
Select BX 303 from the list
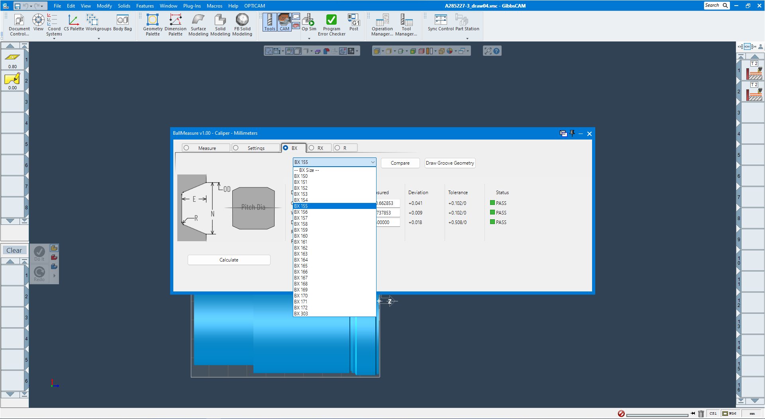(301, 313)
